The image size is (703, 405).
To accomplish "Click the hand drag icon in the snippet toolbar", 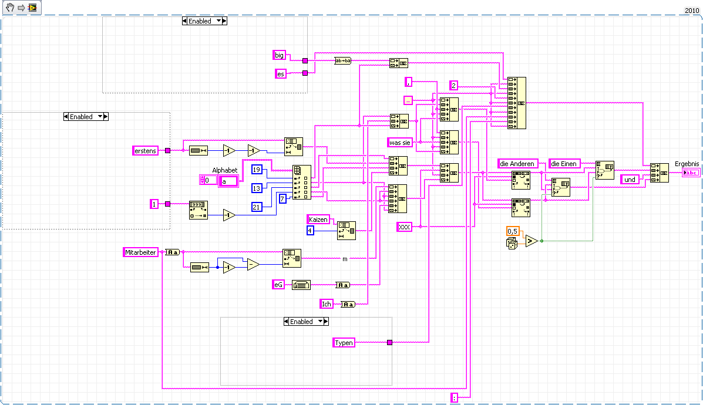I will coord(9,8).
